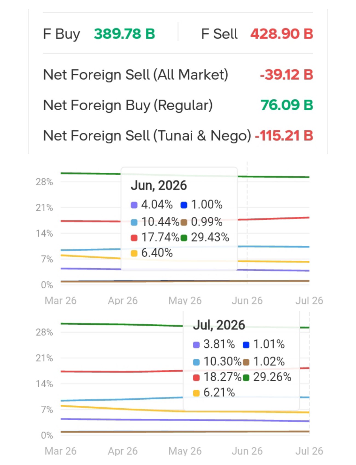Click purple swatch beside 3.81%

tap(196, 345)
